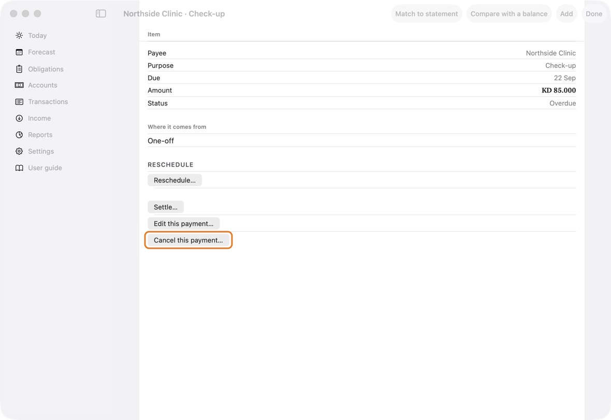Open the Reschedule... dialog
The width and height of the screenshot is (611, 420).
point(174,180)
